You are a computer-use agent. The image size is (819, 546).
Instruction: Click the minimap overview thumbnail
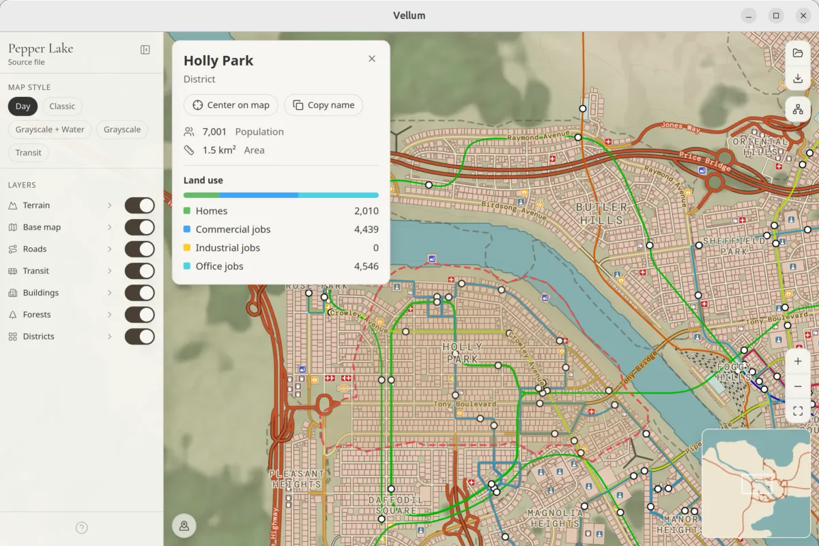(757, 483)
